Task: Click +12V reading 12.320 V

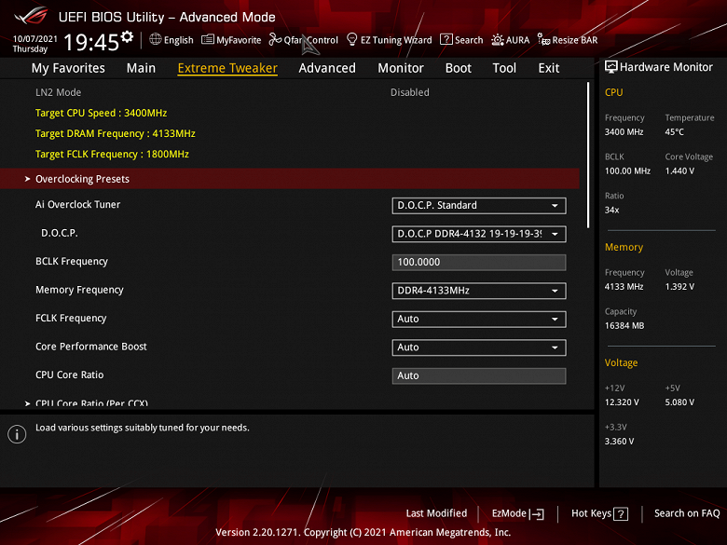Action: click(x=622, y=402)
